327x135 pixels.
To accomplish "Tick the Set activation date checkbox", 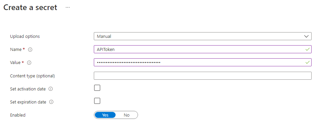I will [97, 88].
